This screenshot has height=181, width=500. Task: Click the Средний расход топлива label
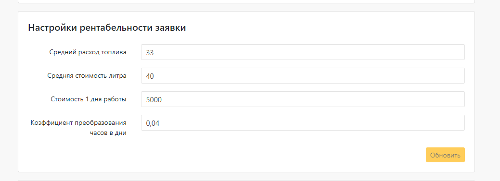(88, 52)
